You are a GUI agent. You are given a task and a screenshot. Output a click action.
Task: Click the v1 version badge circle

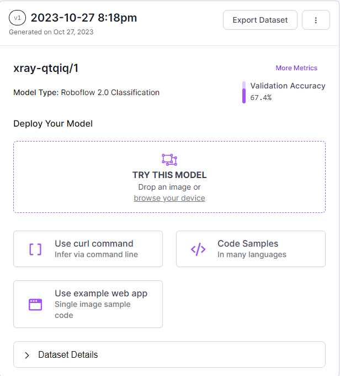(17, 18)
